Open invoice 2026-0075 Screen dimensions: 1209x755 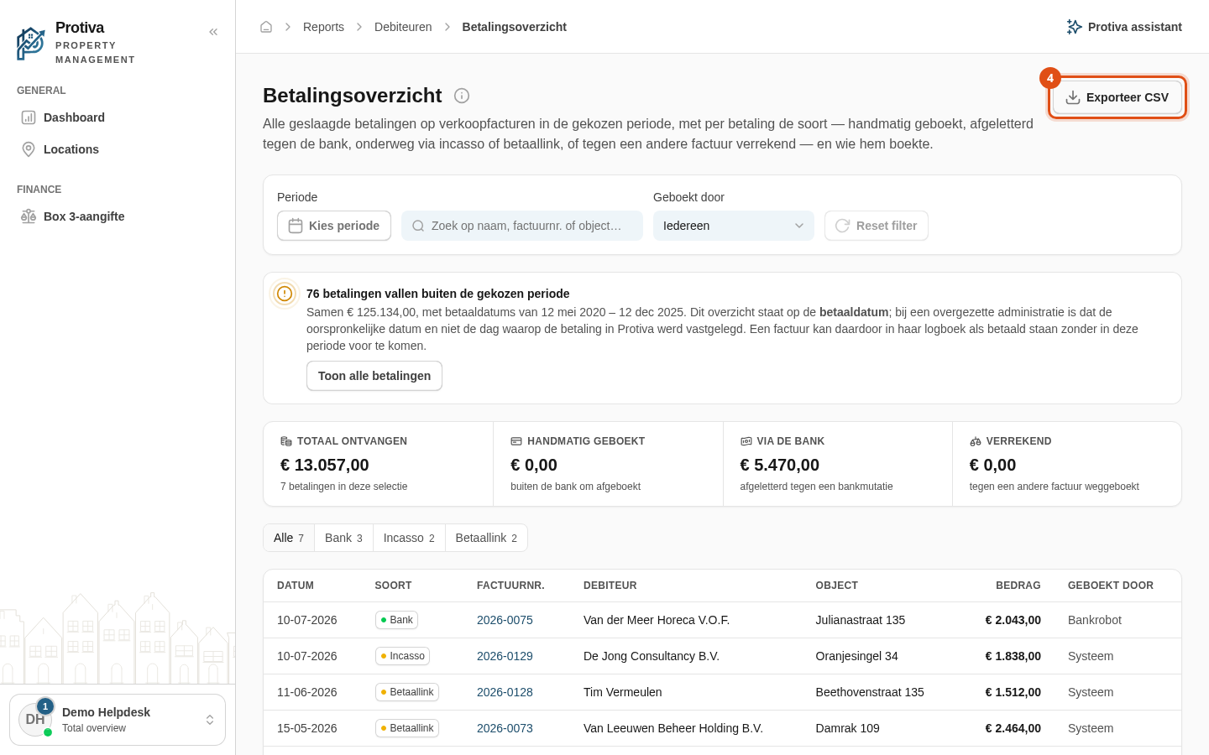click(x=505, y=620)
